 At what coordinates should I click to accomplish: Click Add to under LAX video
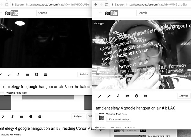click(101, 127)
